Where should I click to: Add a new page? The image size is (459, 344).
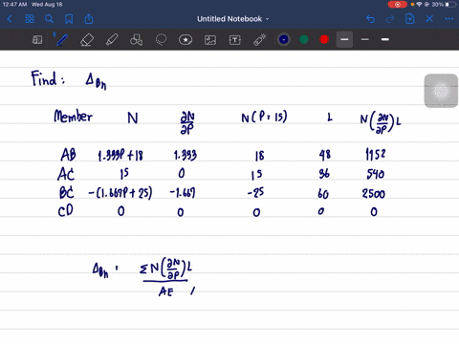tap(410, 19)
